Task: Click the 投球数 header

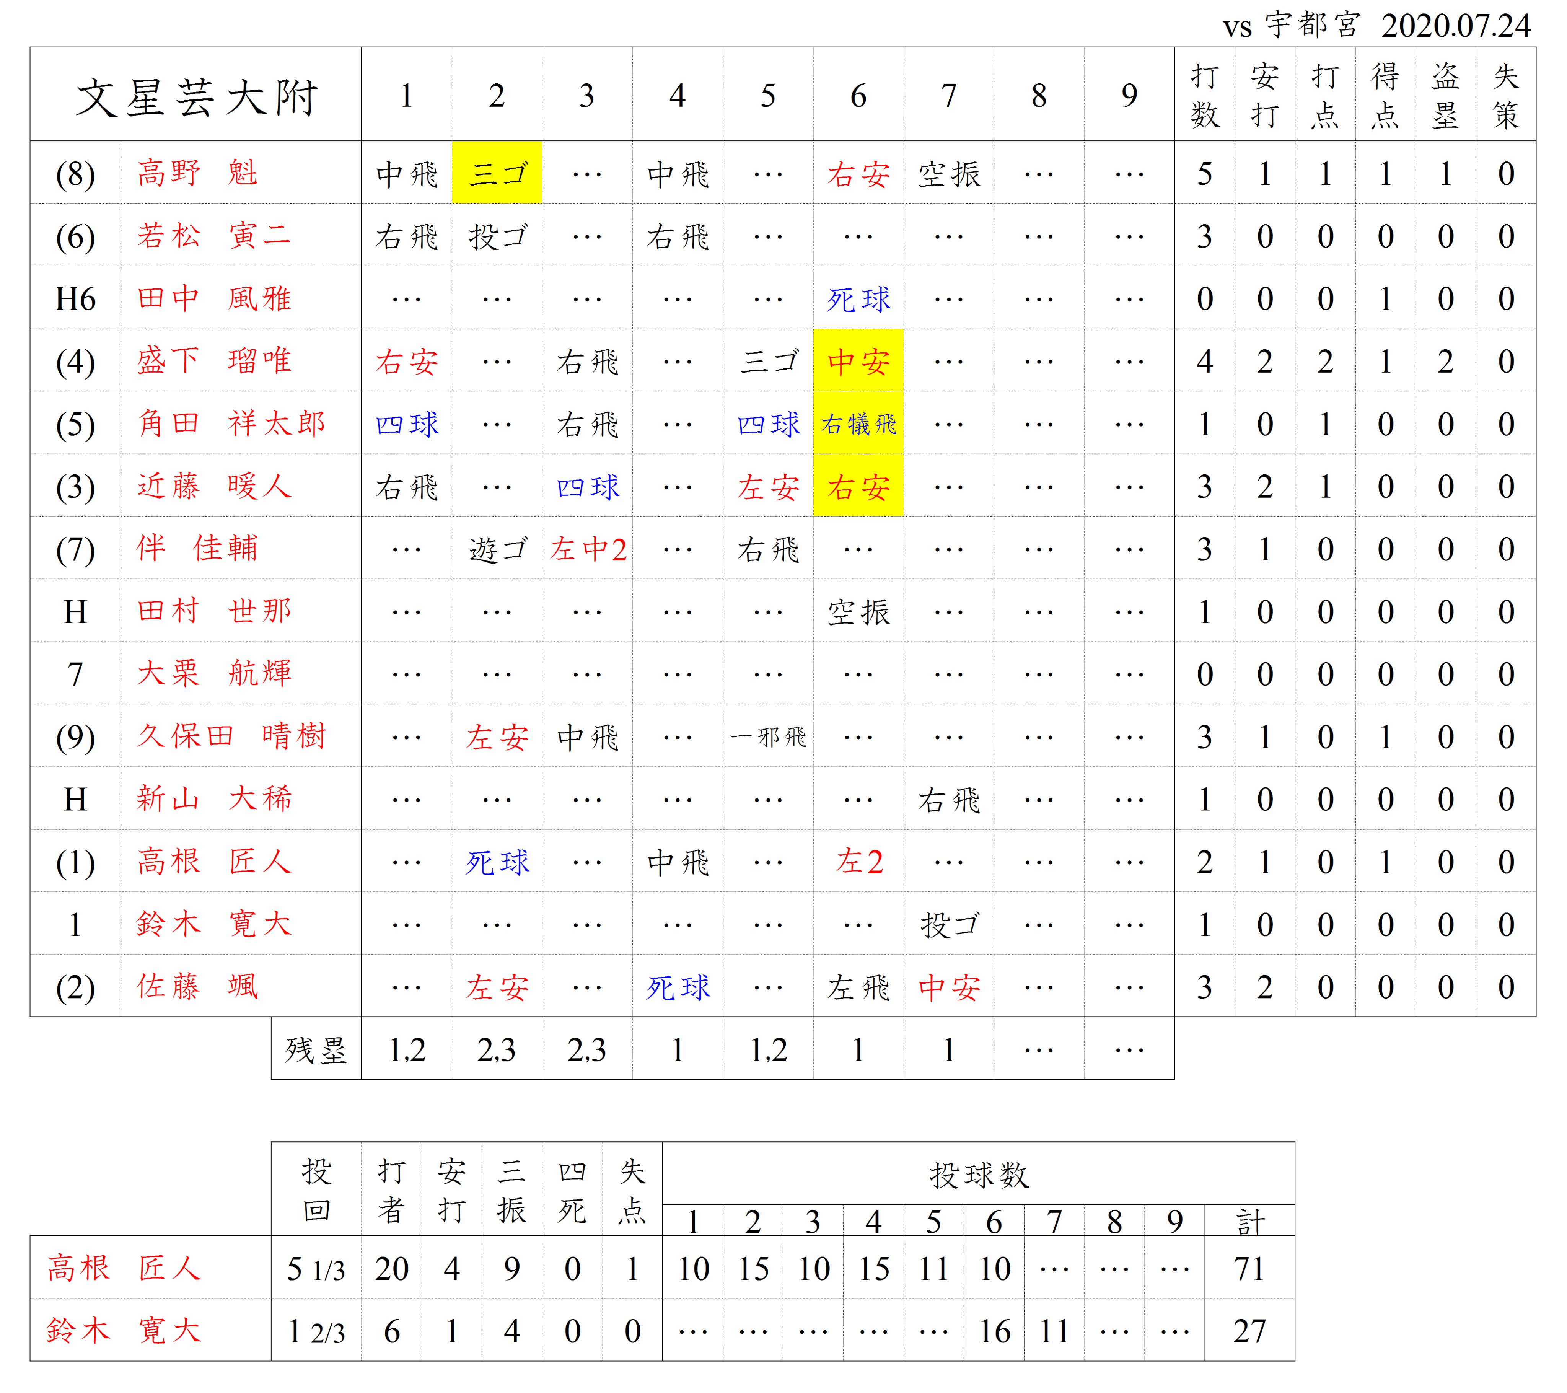Action: pyautogui.click(x=979, y=1175)
